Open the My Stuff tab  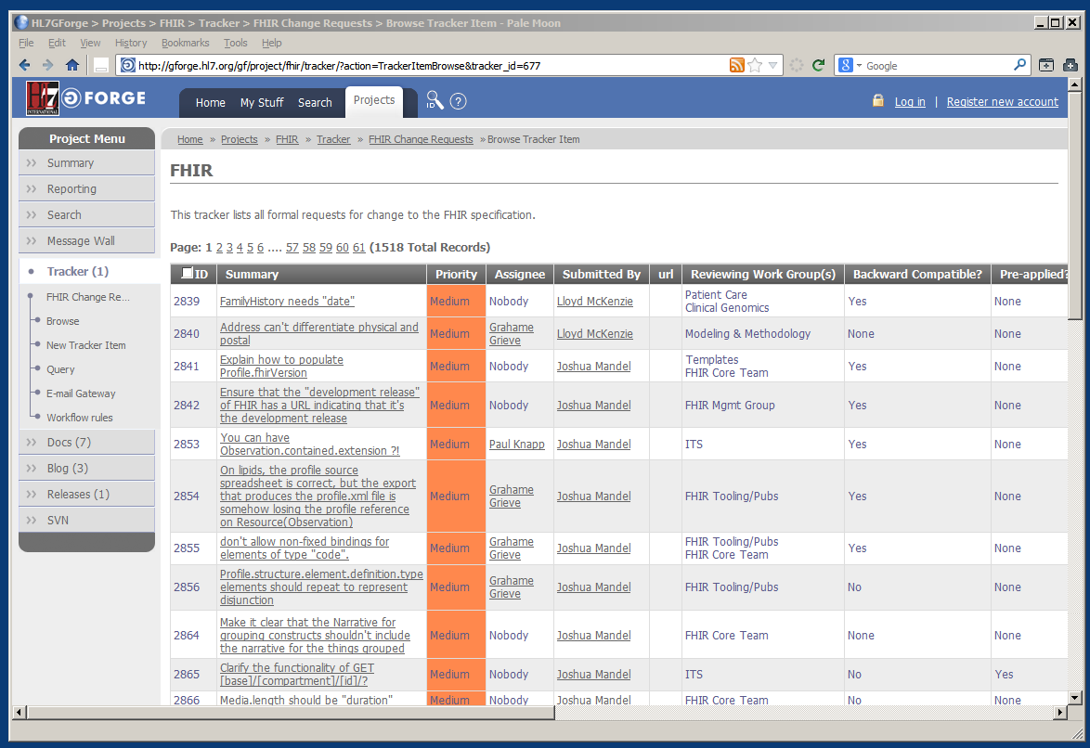click(262, 103)
